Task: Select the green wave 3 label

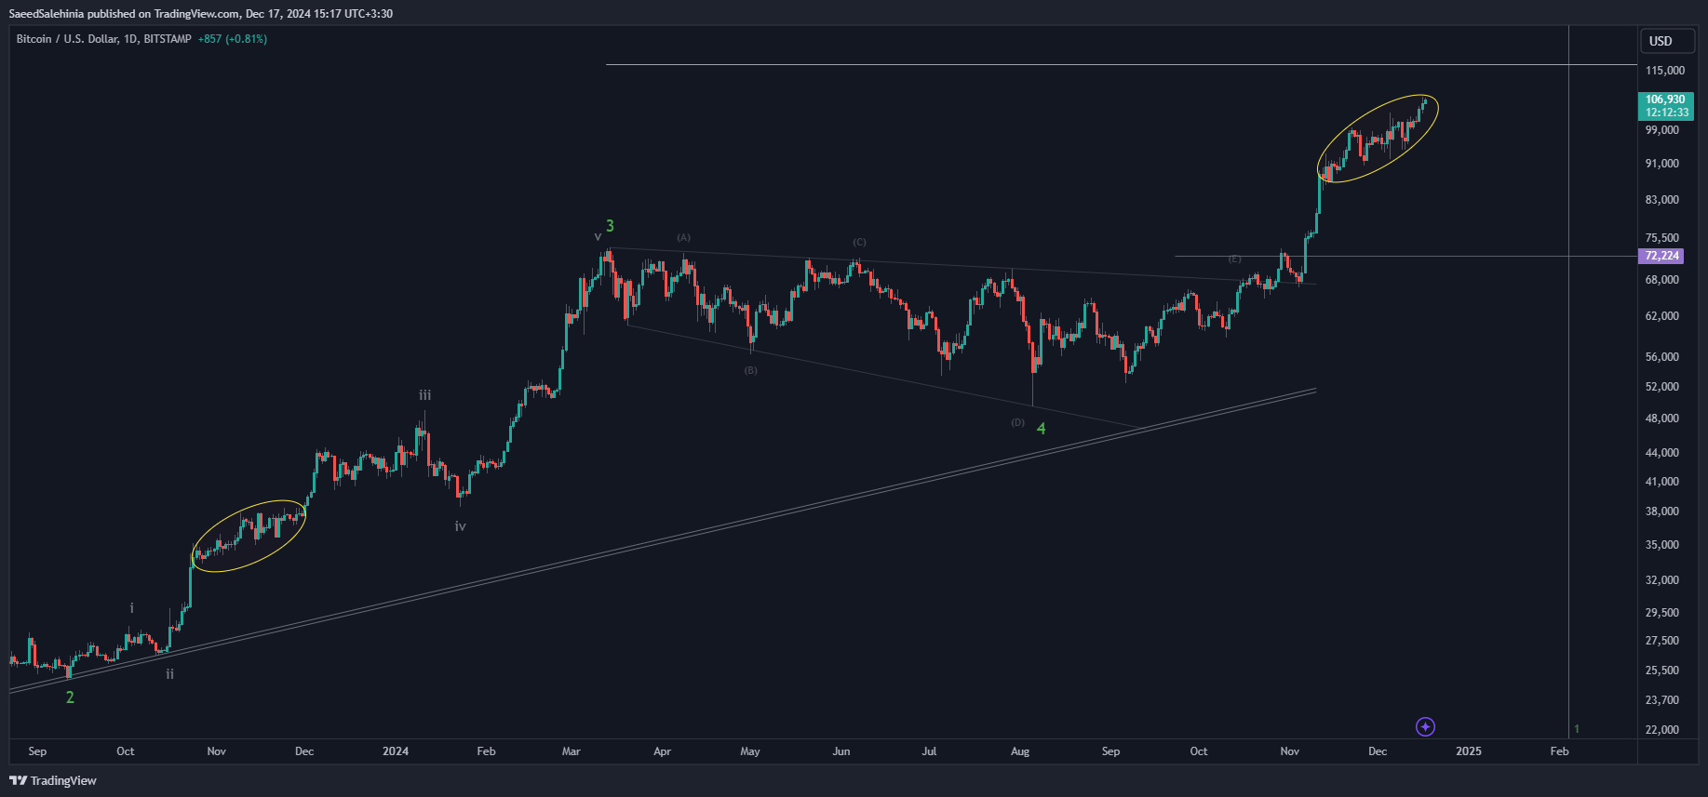Action: (x=610, y=226)
